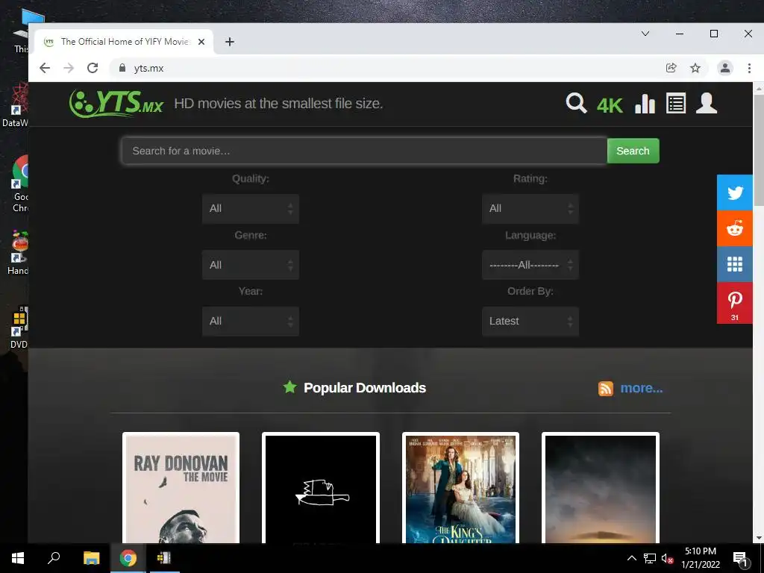Reload the yts.mx page
The width and height of the screenshot is (764, 573).
(93, 68)
